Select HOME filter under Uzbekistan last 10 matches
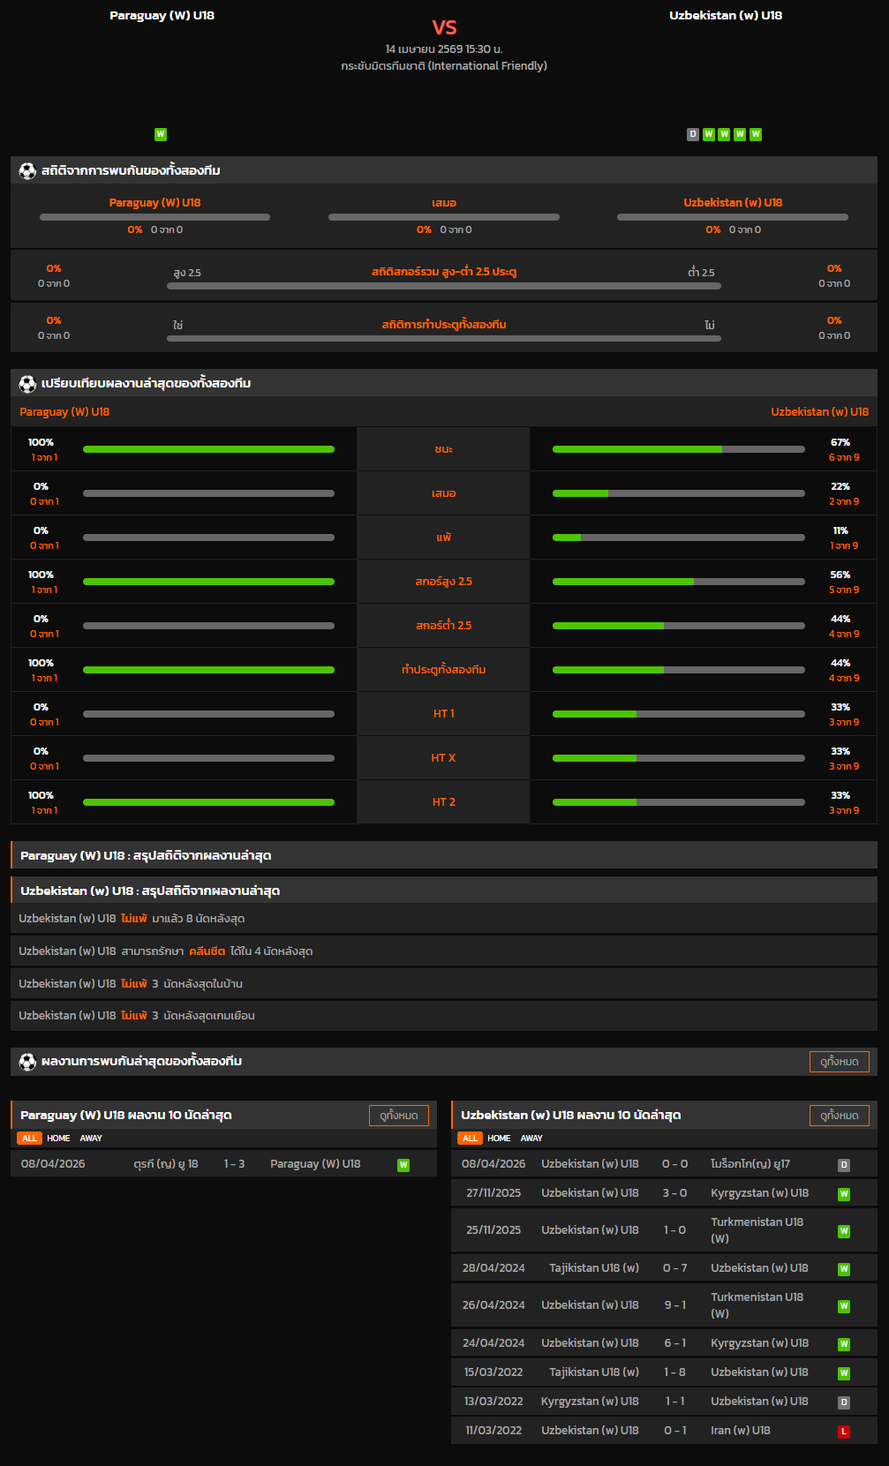The height and width of the screenshot is (1466, 889). (499, 1139)
